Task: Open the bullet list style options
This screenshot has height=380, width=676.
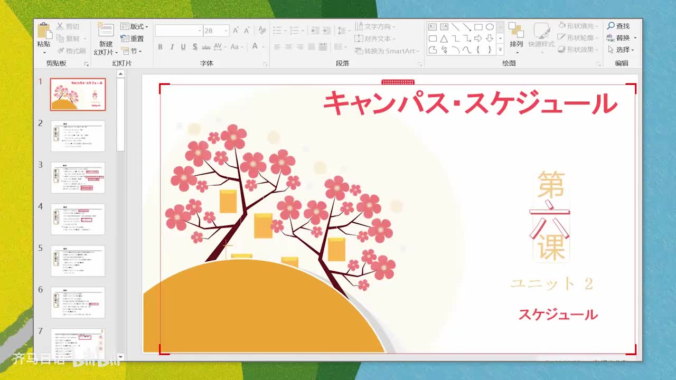Action: (x=279, y=30)
